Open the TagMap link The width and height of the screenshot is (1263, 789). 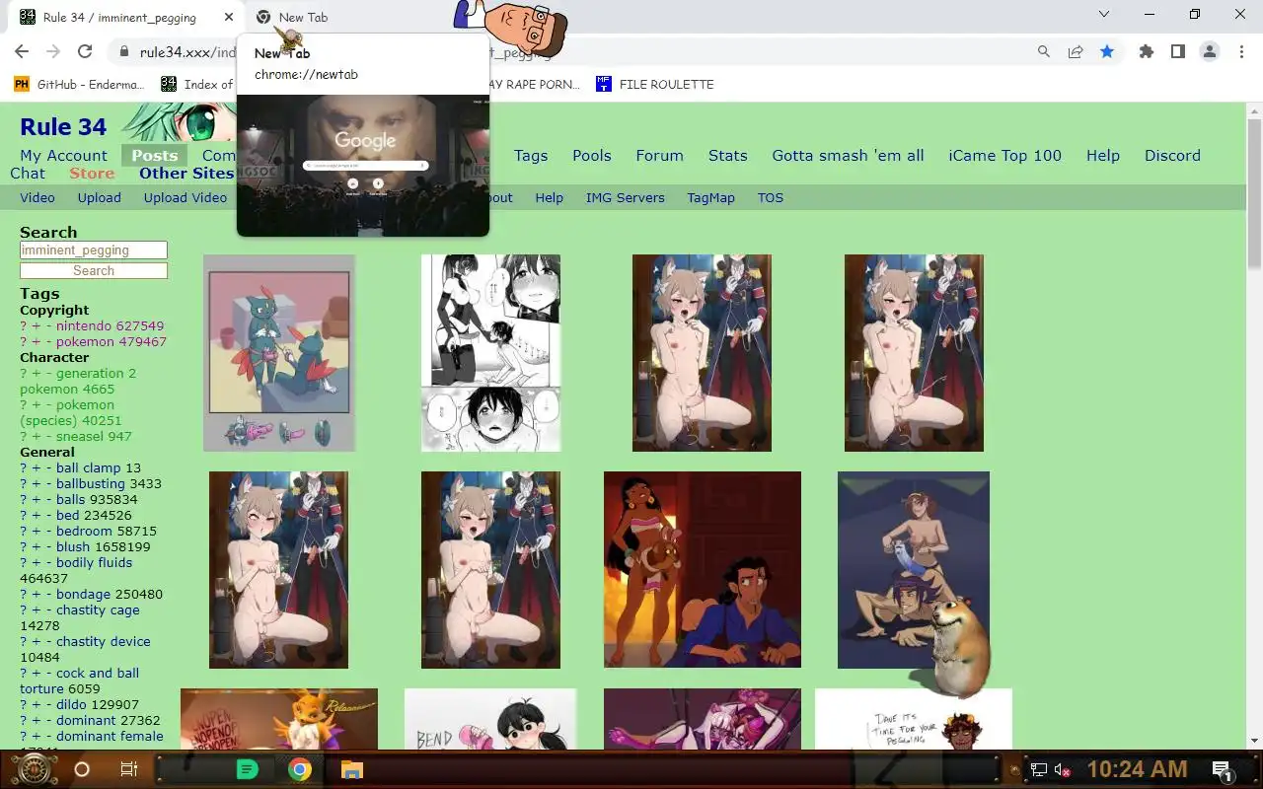[x=711, y=197]
